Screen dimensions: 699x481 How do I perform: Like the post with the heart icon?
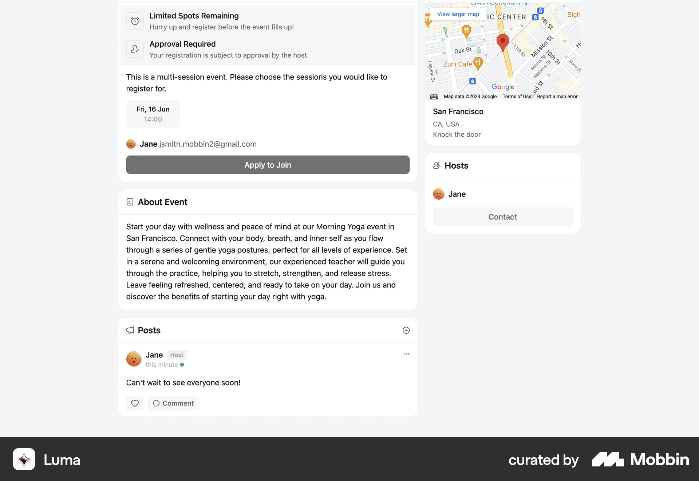135,403
